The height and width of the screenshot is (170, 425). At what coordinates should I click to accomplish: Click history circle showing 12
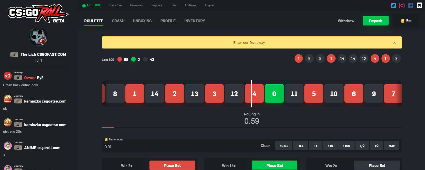[x=364, y=59]
